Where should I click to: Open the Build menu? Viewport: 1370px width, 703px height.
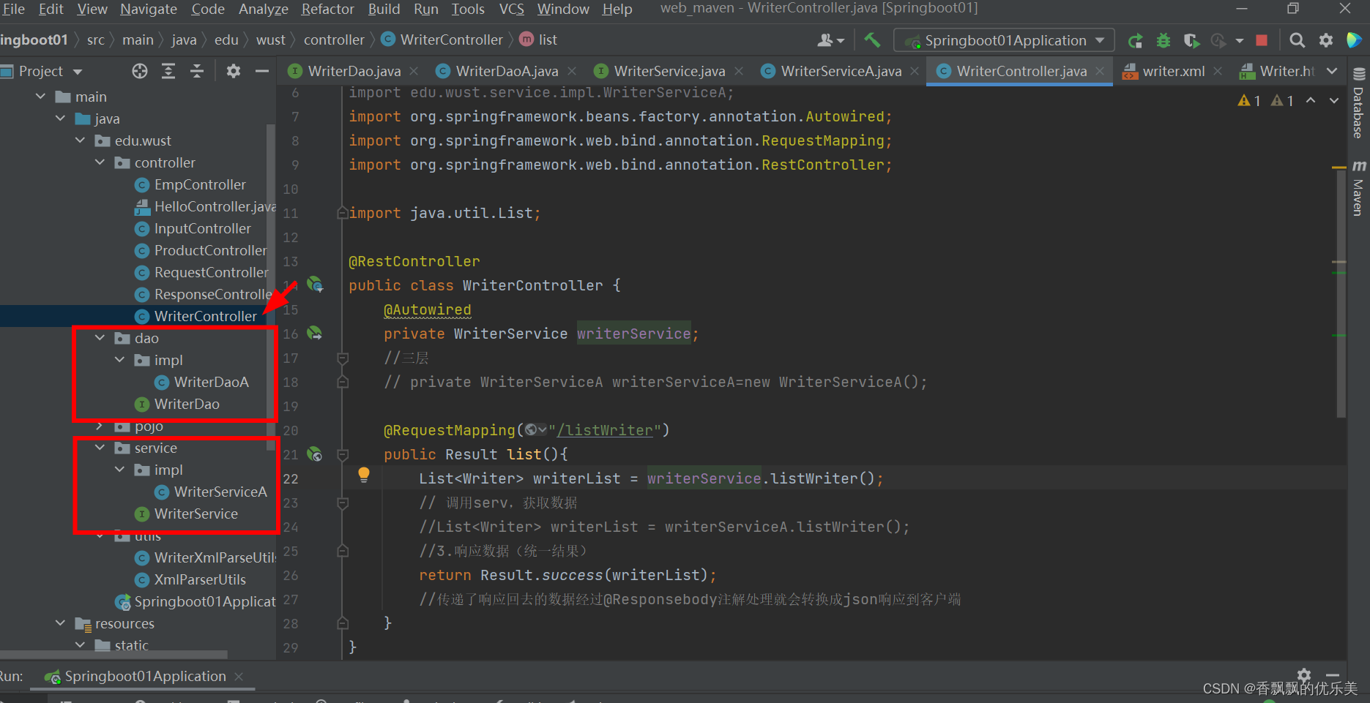[384, 9]
